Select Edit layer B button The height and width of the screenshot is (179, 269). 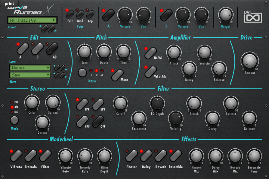[x=37, y=49]
